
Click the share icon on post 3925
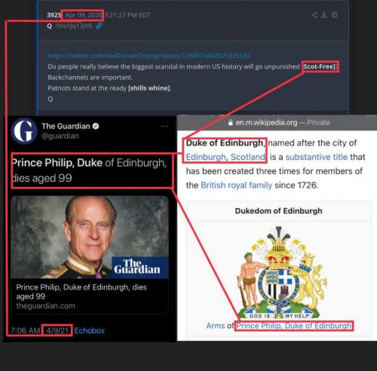click(314, 15)
